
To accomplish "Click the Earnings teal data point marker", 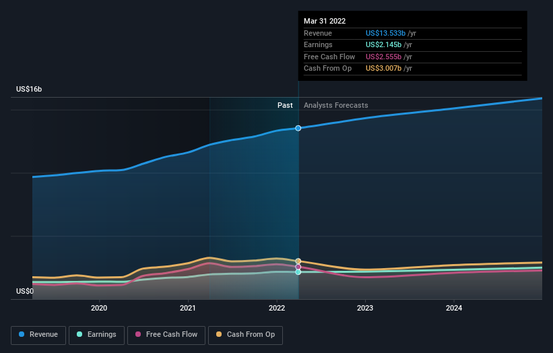I will 298,272.
